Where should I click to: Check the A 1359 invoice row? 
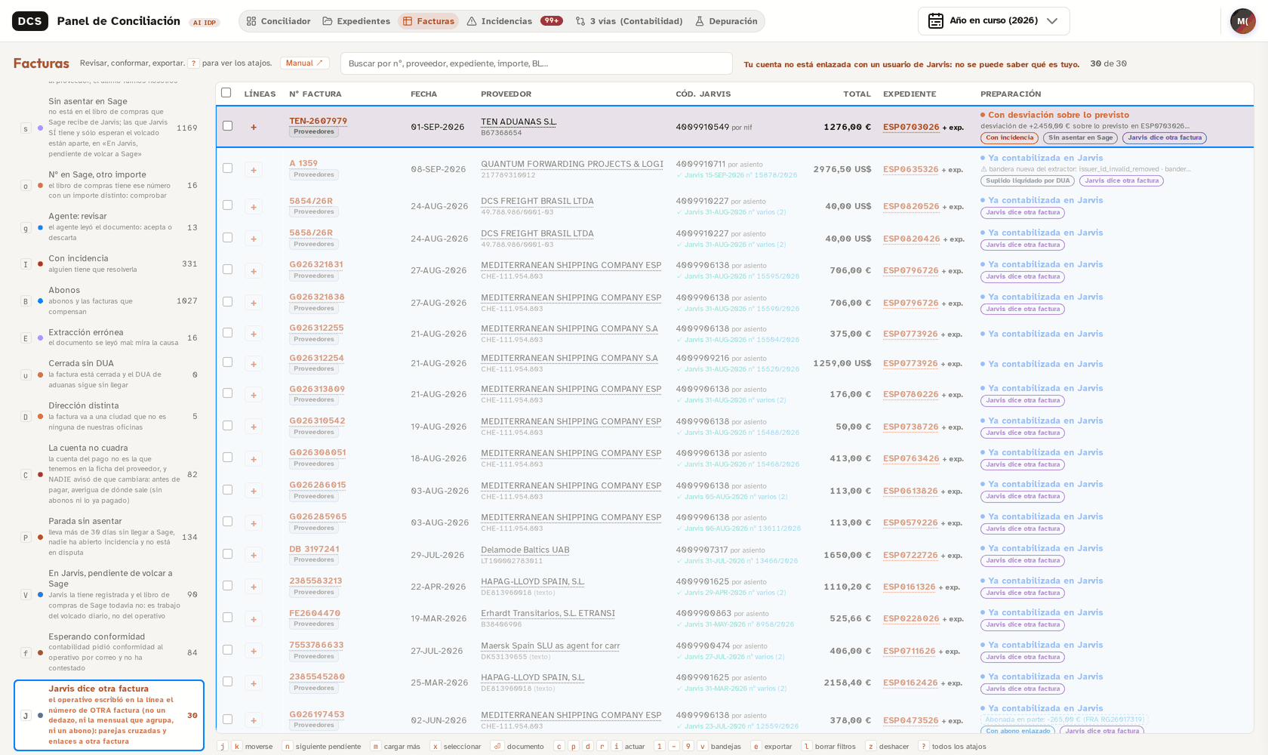pyautogui.click(x=227, y=168)
